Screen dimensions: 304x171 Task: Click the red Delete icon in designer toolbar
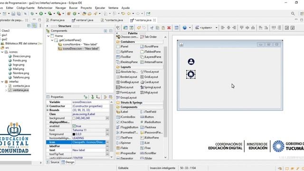[169, 28]
